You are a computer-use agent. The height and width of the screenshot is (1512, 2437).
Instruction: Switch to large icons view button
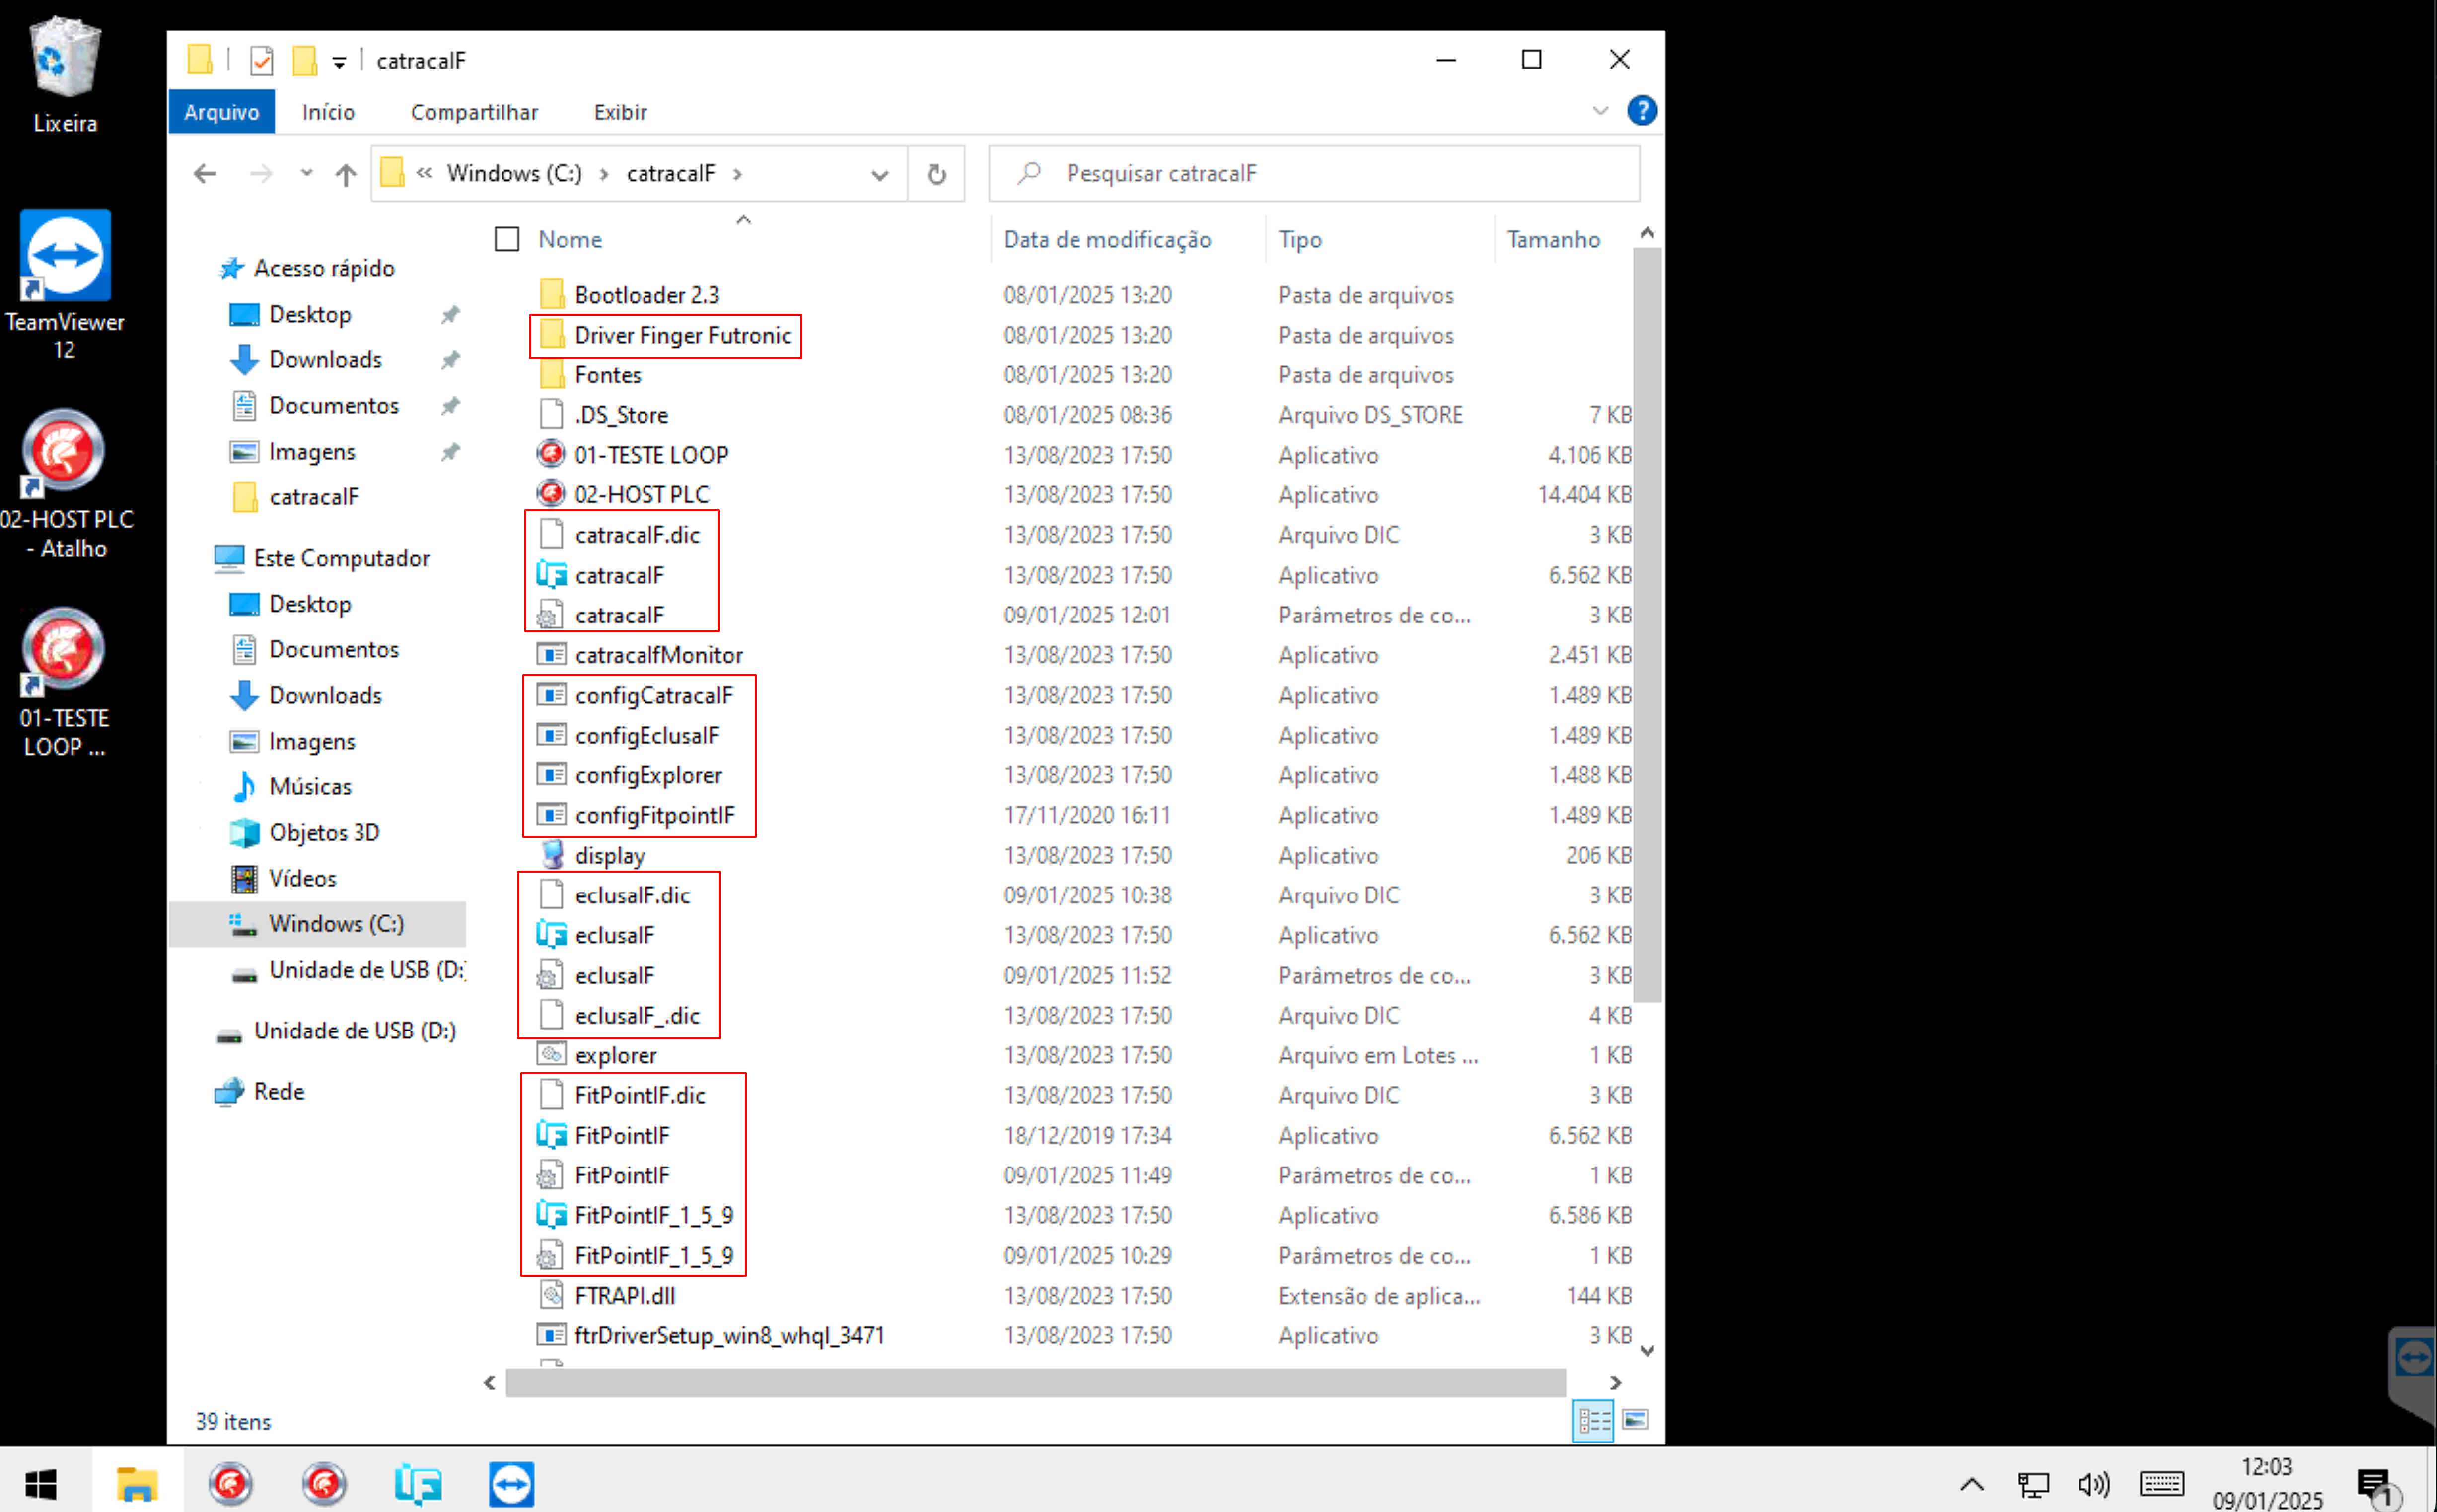[x=1635, y=1419]
